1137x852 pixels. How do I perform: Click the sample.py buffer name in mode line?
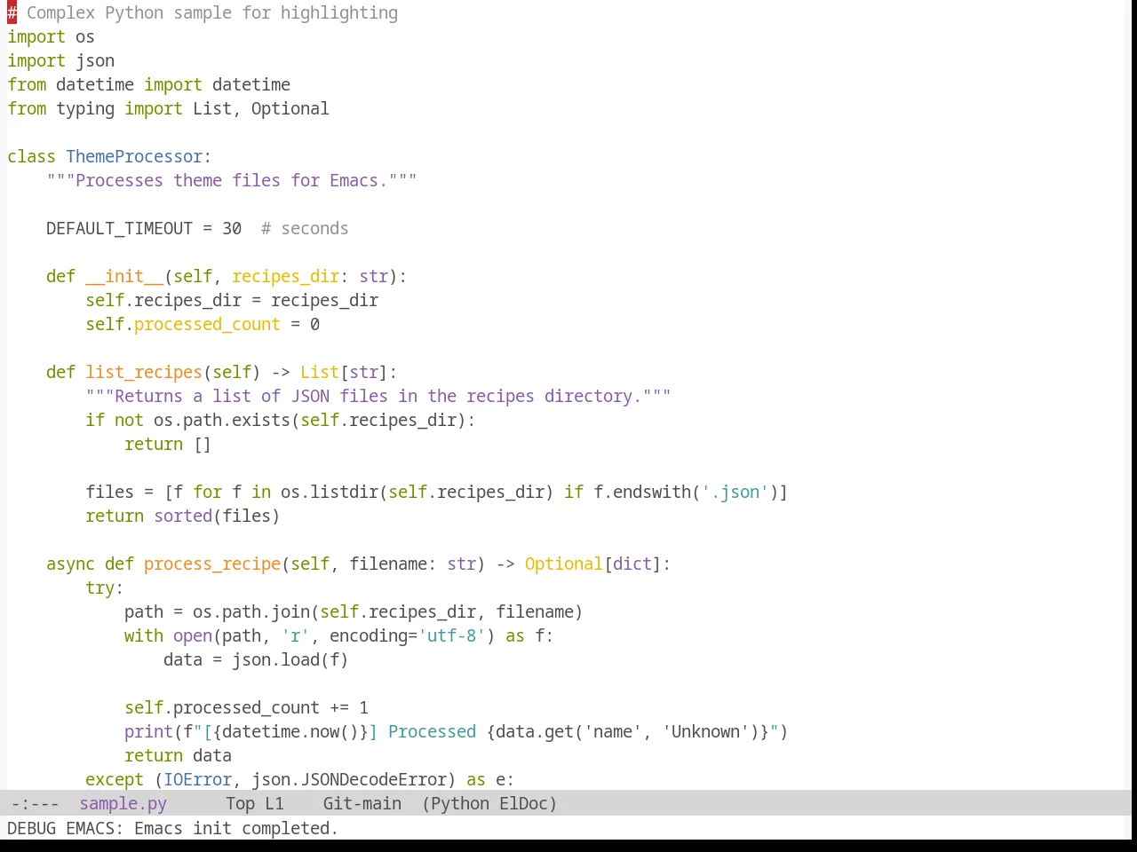pos(123,803)
